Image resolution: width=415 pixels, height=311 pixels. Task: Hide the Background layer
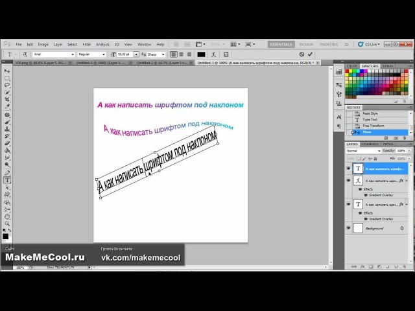pyautogui.click(x=349, y=228)
